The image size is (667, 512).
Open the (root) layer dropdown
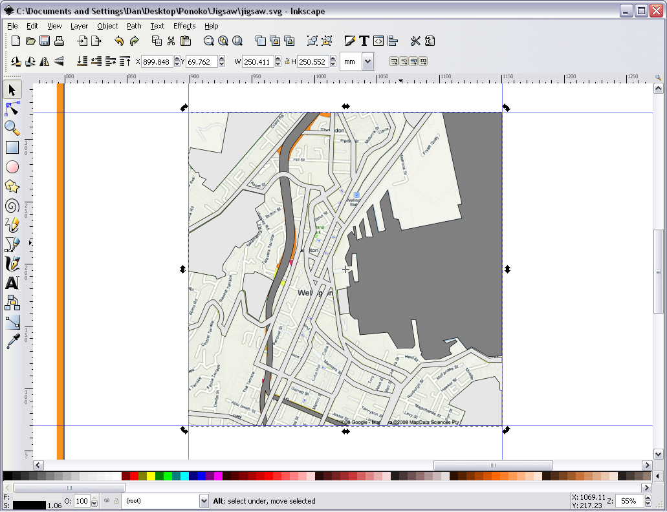point(204,500)
